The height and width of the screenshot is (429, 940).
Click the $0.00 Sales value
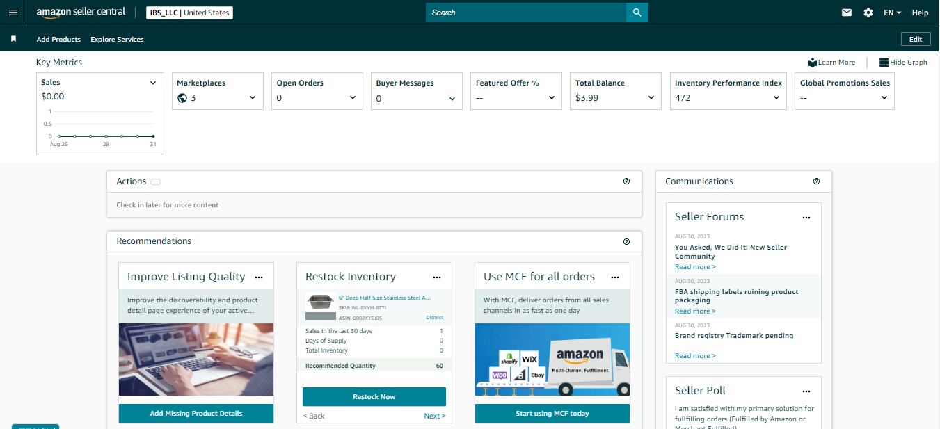tap(52, 97)
